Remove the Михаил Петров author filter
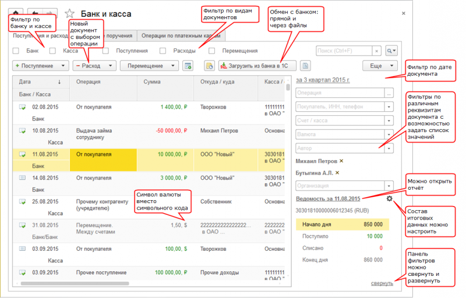 (x=341, y=161)
